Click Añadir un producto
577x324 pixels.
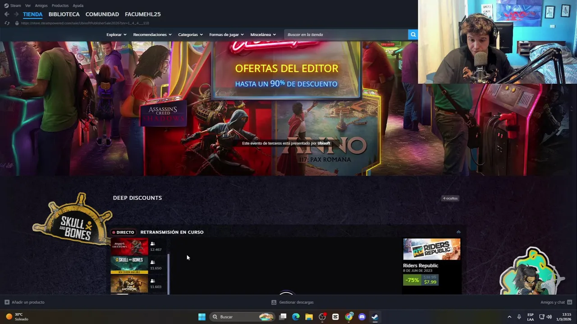[28, 302]
